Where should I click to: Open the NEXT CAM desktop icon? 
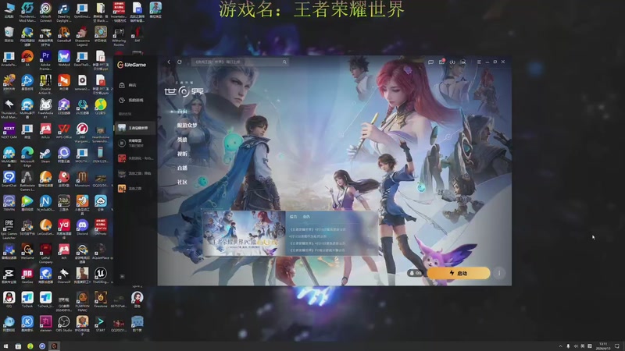pos(9,131)
